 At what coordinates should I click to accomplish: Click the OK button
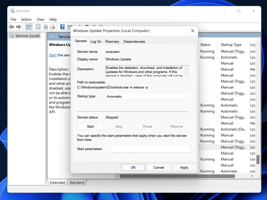click(x=133, y=167)
